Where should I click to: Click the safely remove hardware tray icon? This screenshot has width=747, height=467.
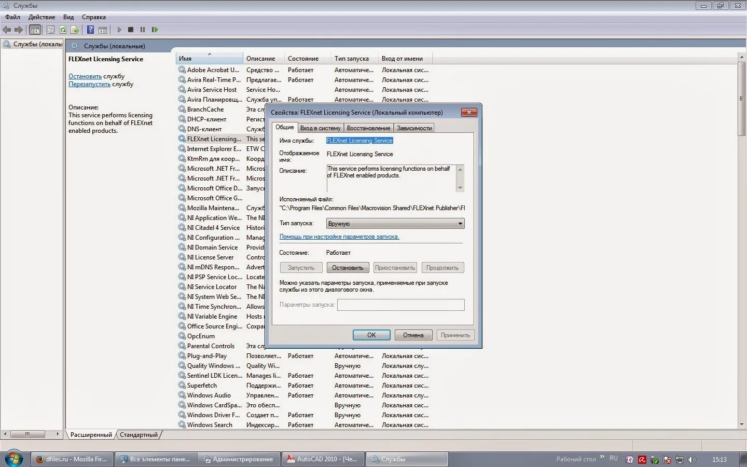point(655,459)
